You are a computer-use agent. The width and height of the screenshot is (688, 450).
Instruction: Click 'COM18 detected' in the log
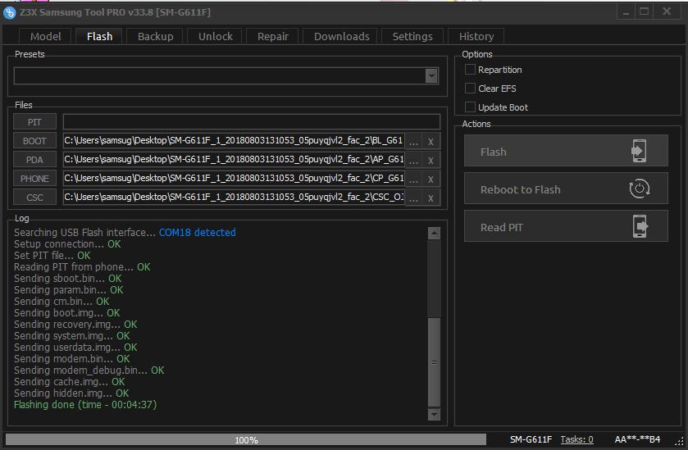click(x=197, y=233)
